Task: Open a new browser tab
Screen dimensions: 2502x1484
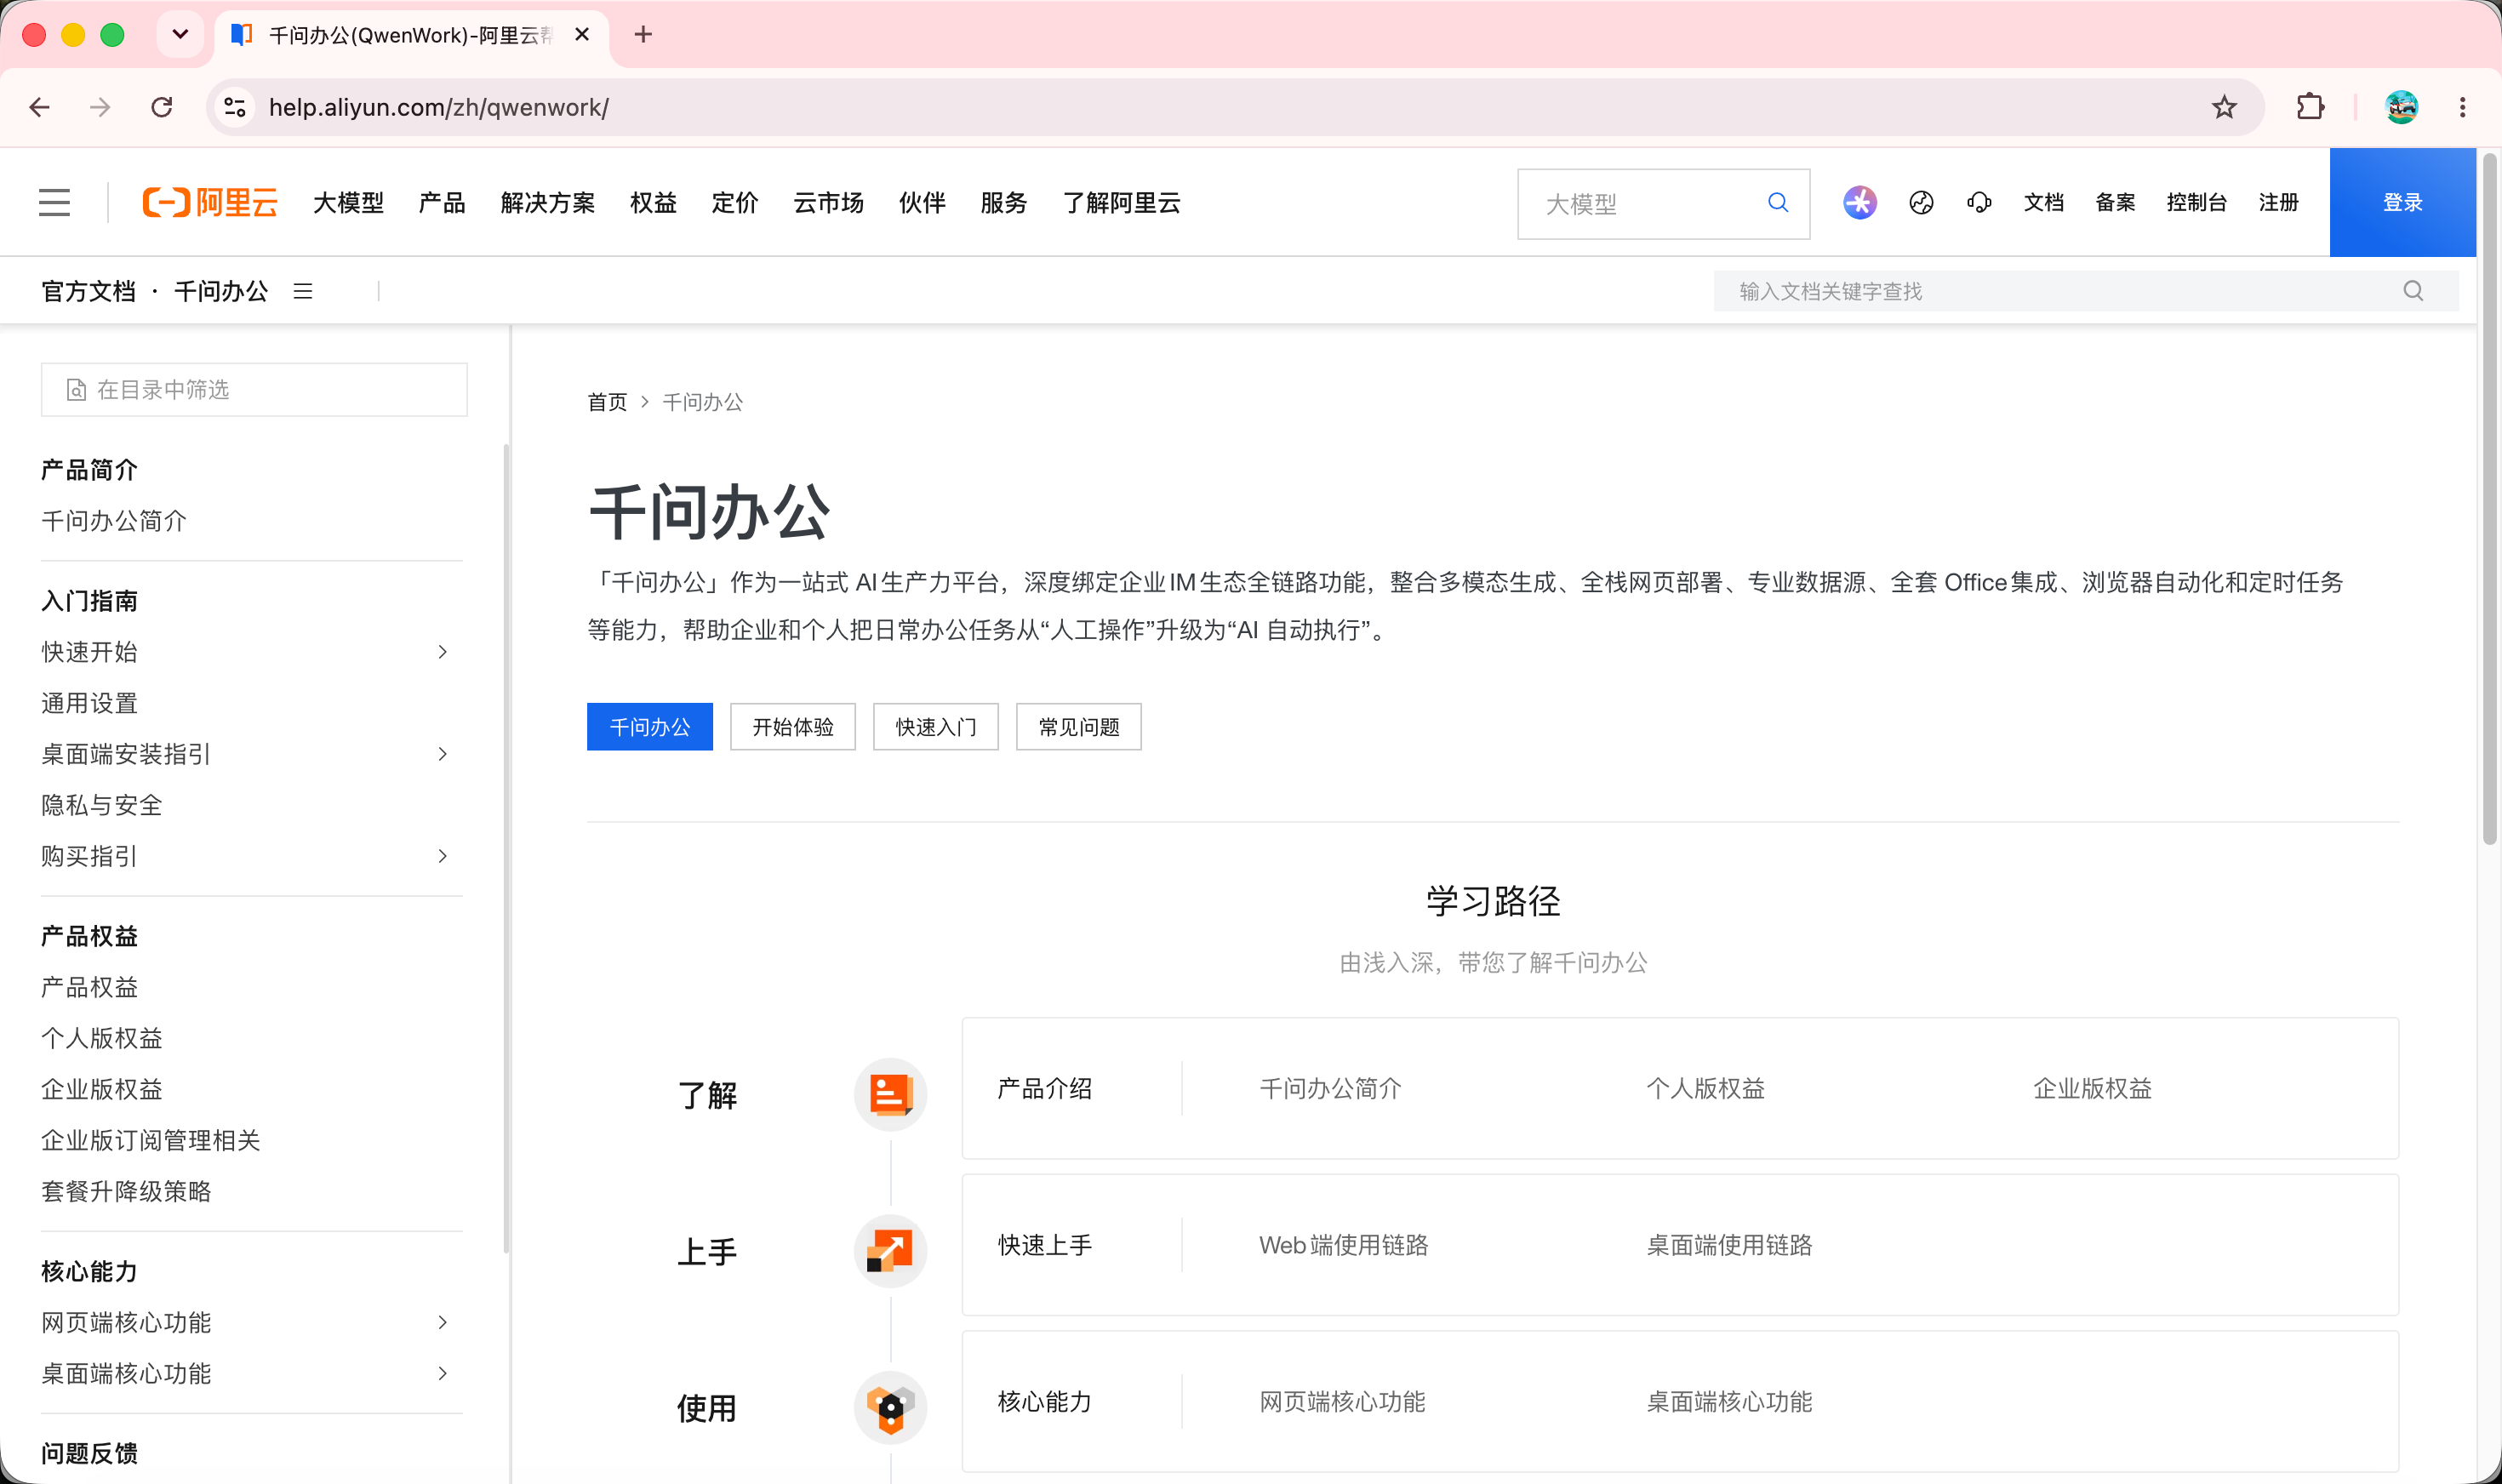Action: pyautogui.click(x=643, y=35)
